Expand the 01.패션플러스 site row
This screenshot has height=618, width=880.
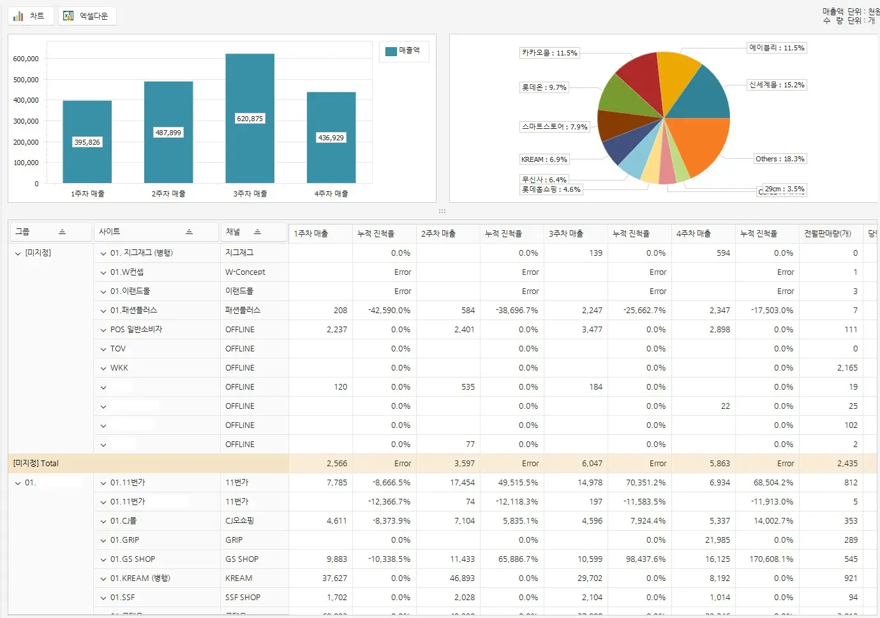pos(103,311)
